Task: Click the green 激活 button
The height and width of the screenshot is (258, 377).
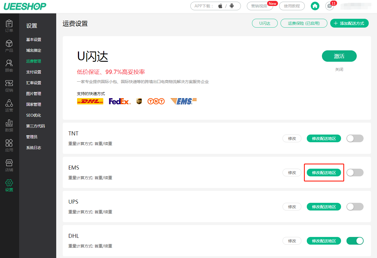Action: pos(339,56)
